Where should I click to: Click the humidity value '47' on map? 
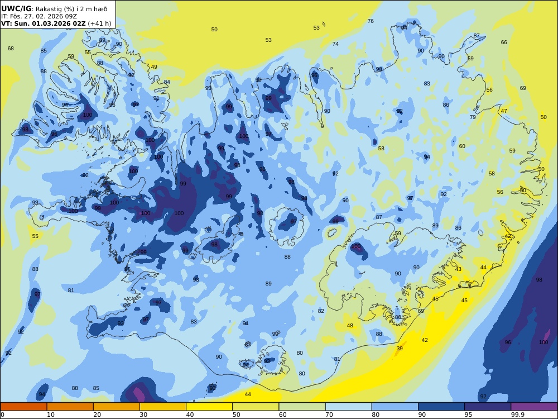tap(504, 111)
